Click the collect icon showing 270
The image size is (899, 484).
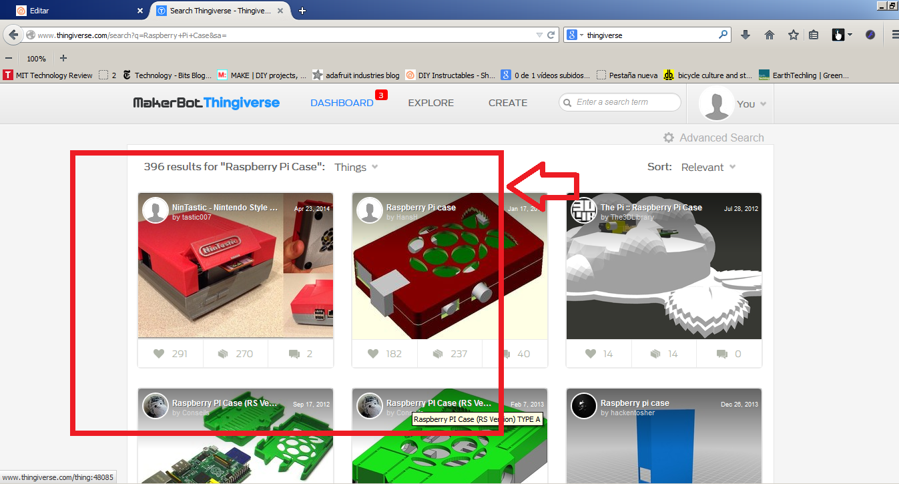point(223,354)
